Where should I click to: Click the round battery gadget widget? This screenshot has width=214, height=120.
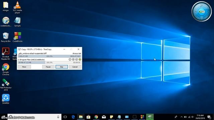pos(202,12)
